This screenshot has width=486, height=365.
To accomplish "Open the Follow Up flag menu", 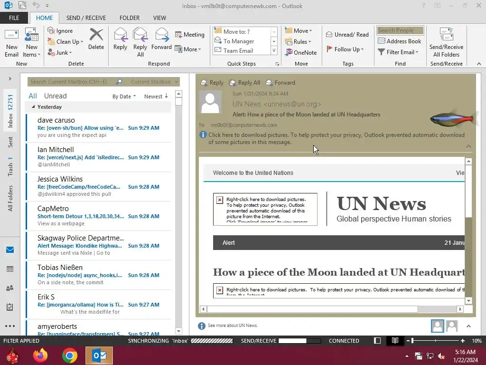I will [346, 49].
